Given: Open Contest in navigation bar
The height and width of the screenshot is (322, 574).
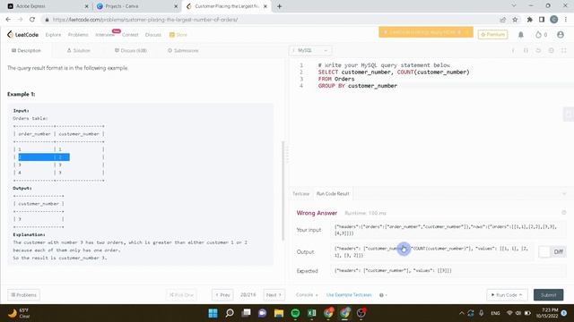Looking at the screenshot, I should (x=130, y=35).
